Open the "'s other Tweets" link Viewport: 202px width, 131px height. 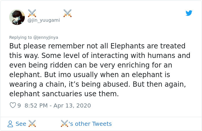pos(90,124)
